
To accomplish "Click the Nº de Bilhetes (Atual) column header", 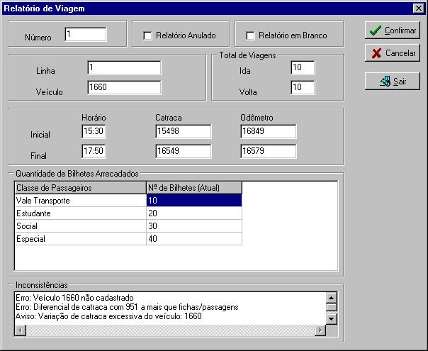I will pos(194,188).
